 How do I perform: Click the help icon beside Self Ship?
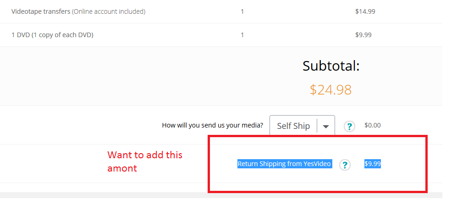349,126
